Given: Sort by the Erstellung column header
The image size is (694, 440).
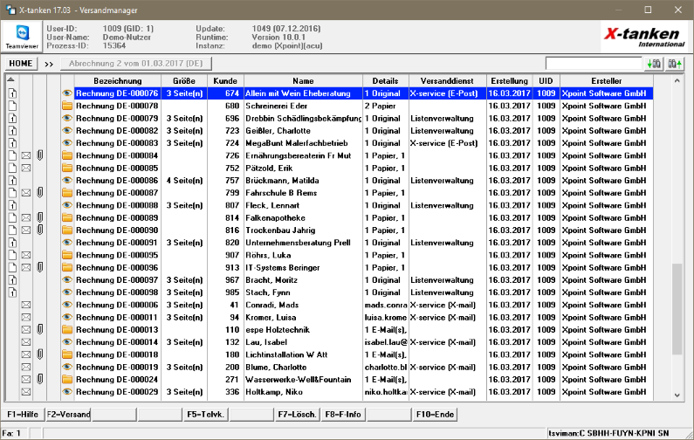Looking at the screenshot, I should (x=510, y=81).
